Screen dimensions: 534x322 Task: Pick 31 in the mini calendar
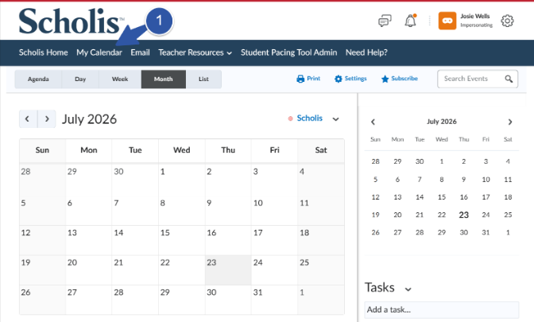click(486, 233)
